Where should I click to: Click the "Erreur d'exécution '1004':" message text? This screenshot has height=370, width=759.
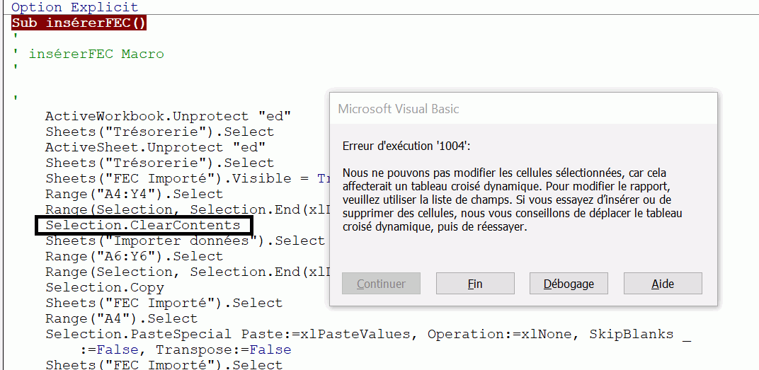pyautogui.click(x=406, y=146)
